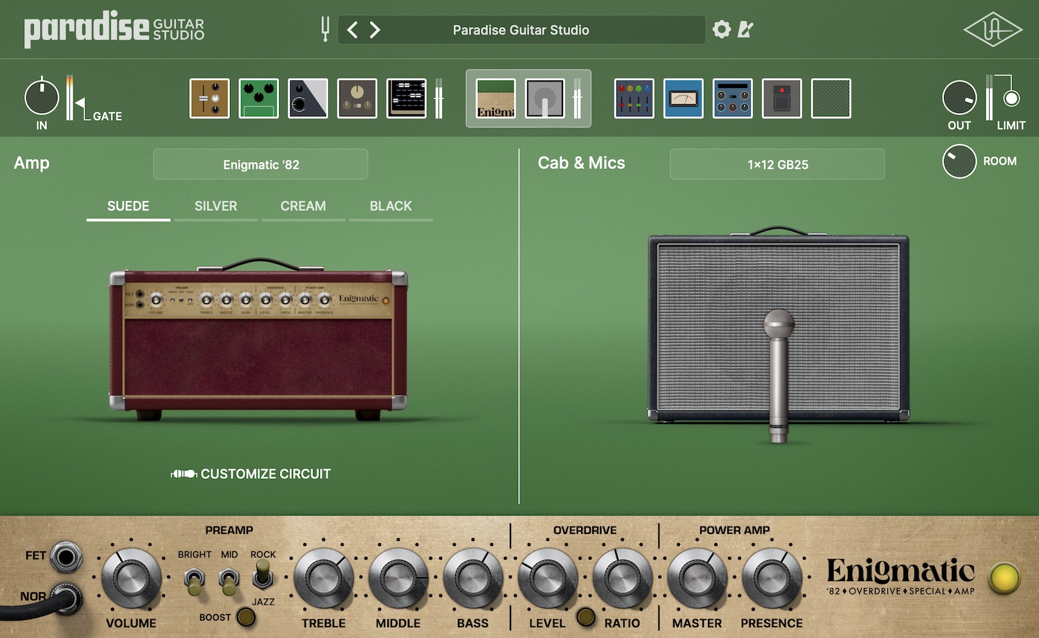
Task: Flip the ROCK/JAZZ toggle switch
Action: pos(263,574)
